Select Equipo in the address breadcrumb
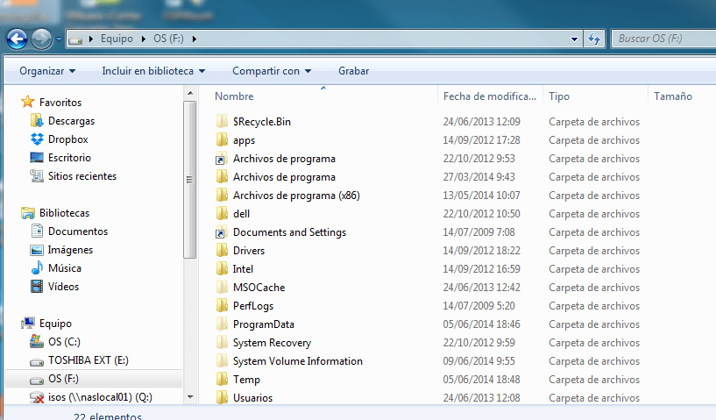This screenshot has height=420, width=716. click(117, 39)
